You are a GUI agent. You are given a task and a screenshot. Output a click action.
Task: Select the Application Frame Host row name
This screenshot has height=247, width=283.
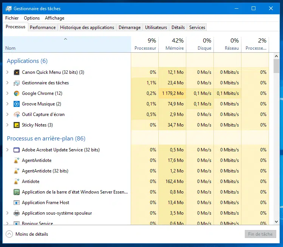click(45, 203)
